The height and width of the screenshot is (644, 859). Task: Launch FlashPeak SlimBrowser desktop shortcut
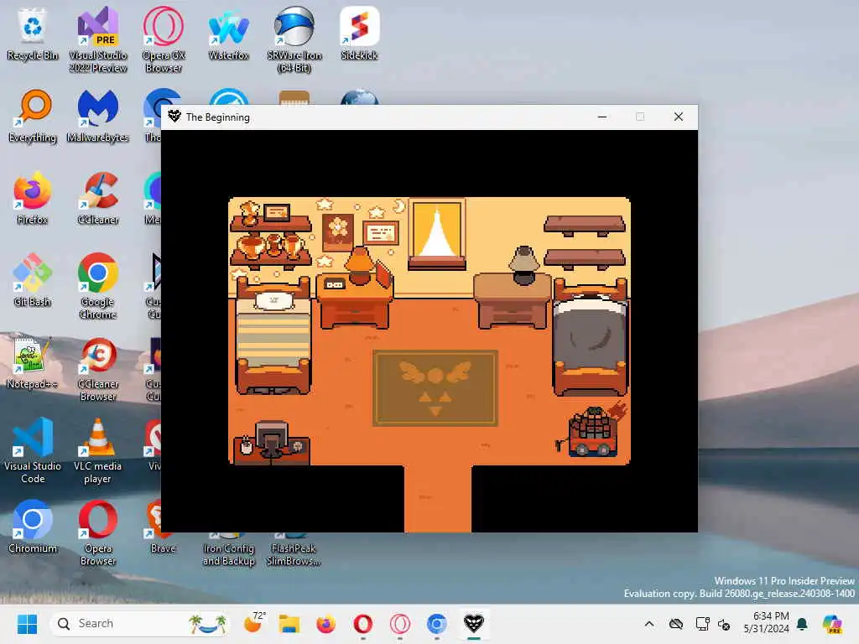(294, 550)
